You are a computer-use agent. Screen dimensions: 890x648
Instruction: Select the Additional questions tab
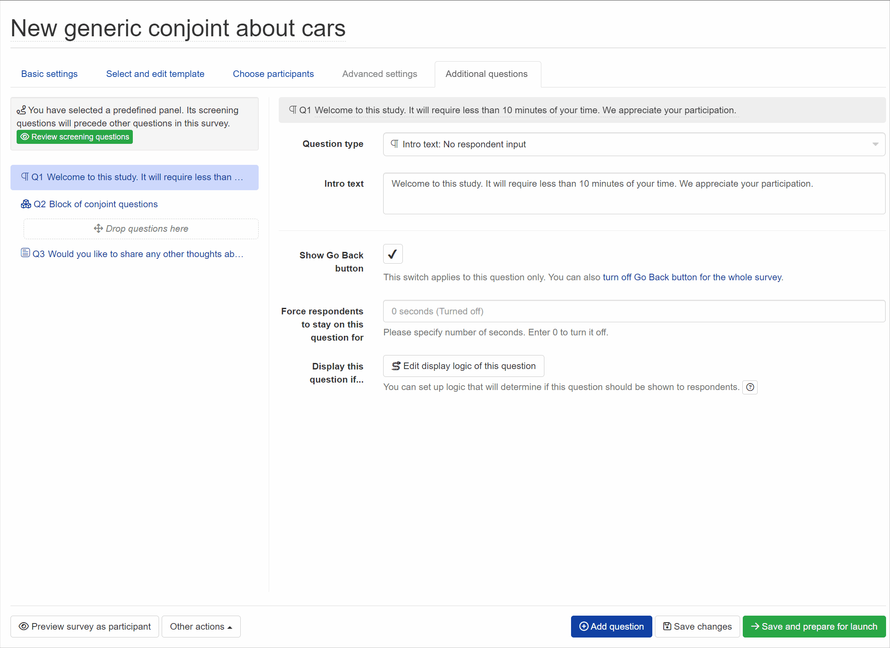tap(487, 74)
